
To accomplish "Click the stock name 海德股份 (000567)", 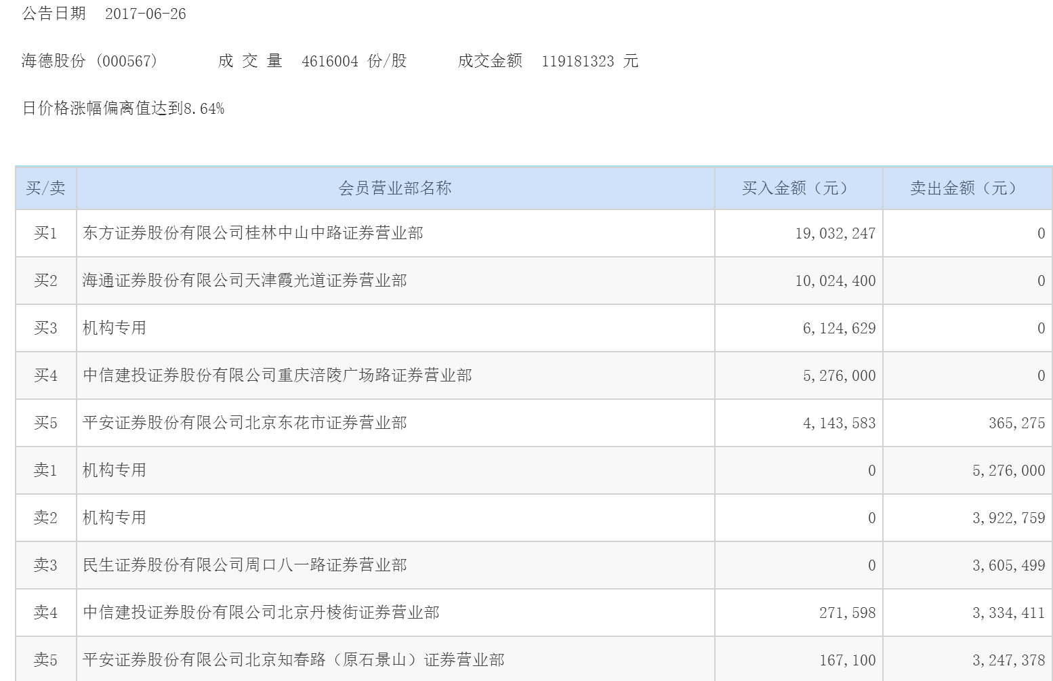I will 90,61.
